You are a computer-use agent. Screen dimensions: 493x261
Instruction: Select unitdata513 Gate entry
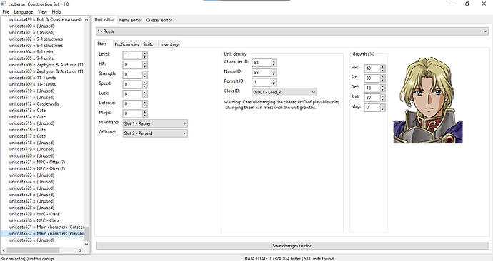pos(27,111)
